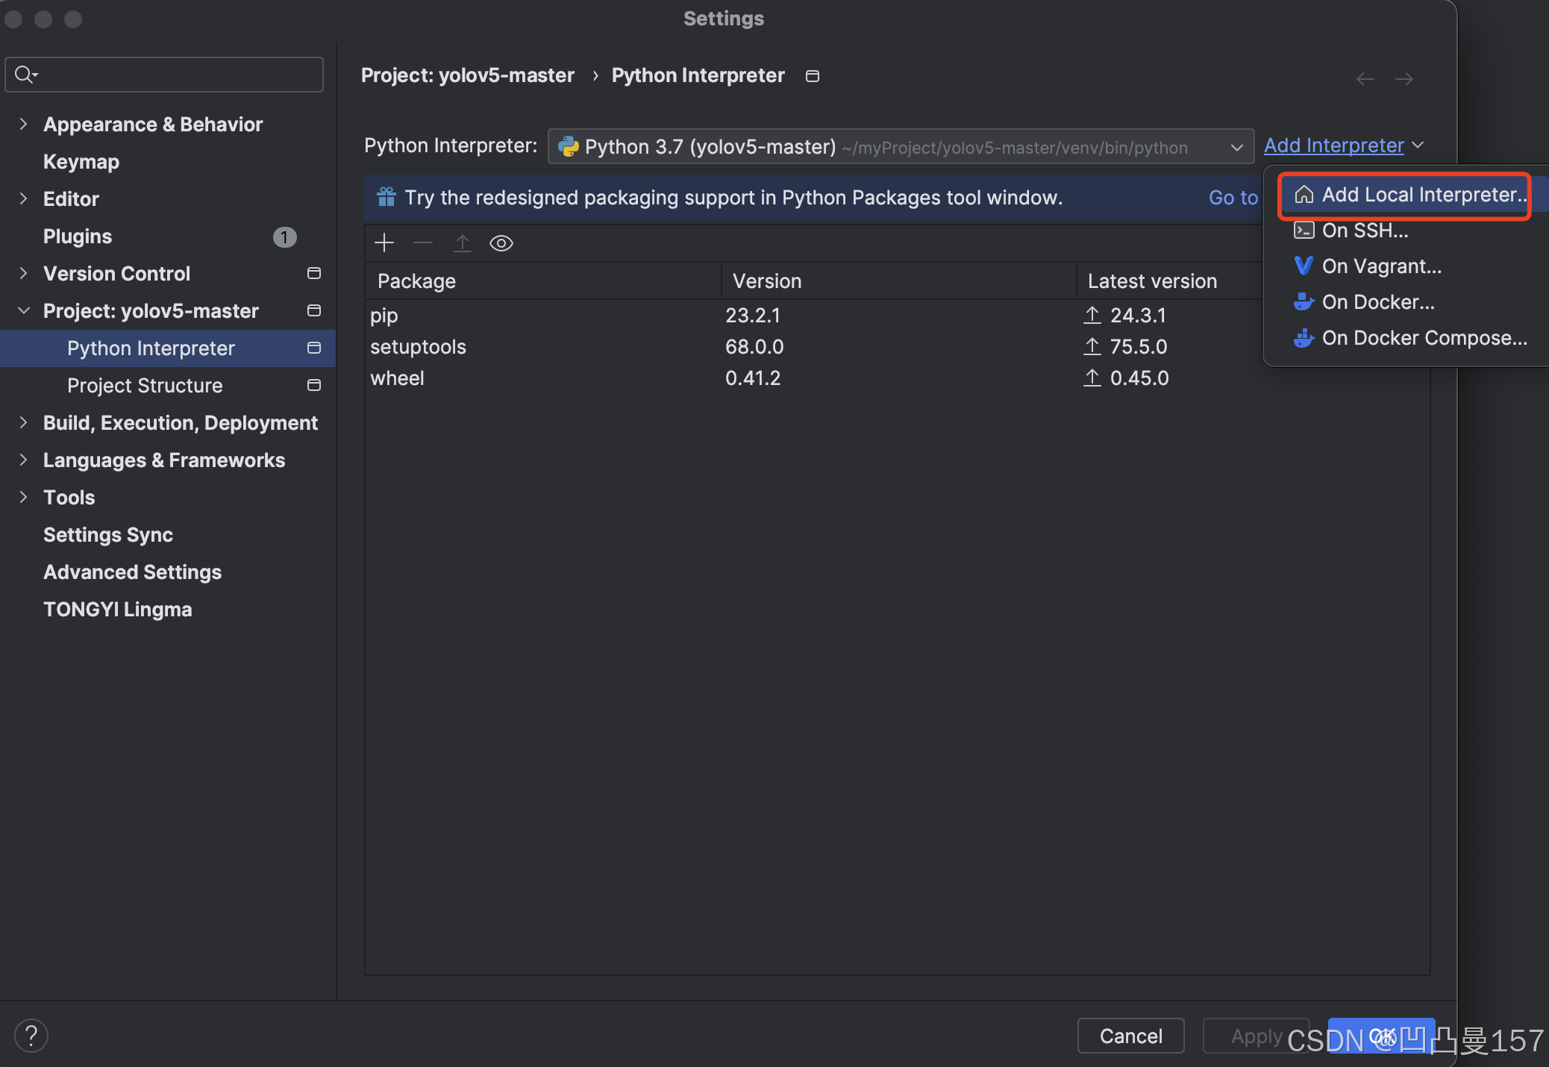Choose On Docker Compose from menu
Screen dimensions: 1549x1067
coord(1424,338)
